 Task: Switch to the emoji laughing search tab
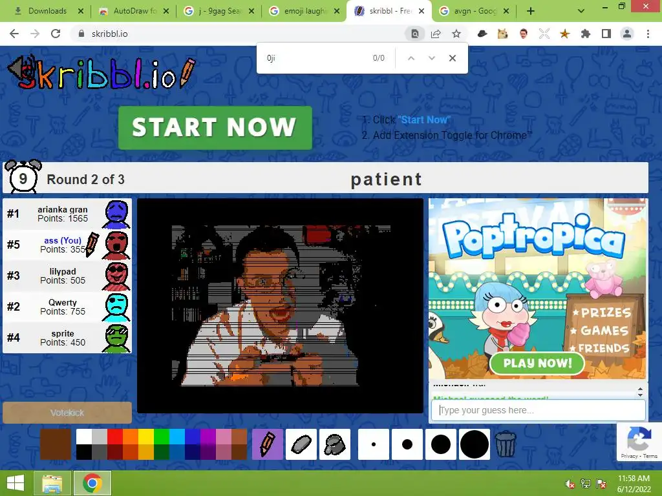[304, 11]
